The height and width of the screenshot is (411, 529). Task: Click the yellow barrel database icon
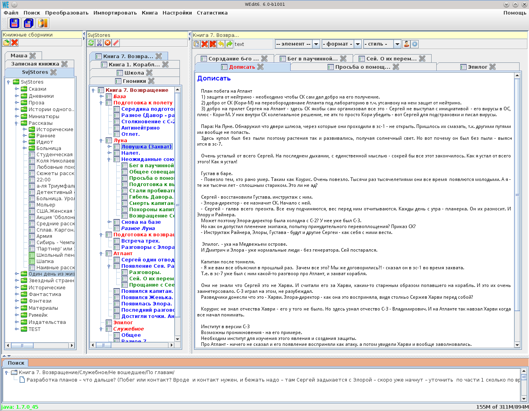click(42, 23)
